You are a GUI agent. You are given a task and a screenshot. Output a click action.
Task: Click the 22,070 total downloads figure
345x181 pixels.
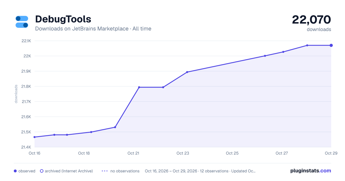click(x=311, y=20)
